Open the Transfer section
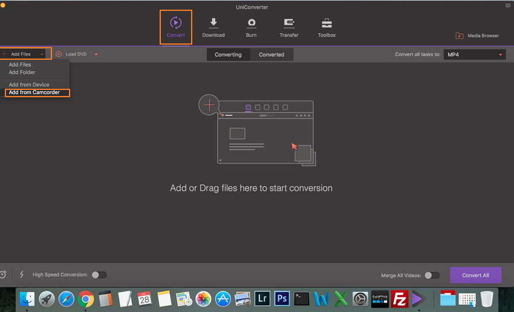The height and width of the screenshot is (312, 514). point(289,28)
